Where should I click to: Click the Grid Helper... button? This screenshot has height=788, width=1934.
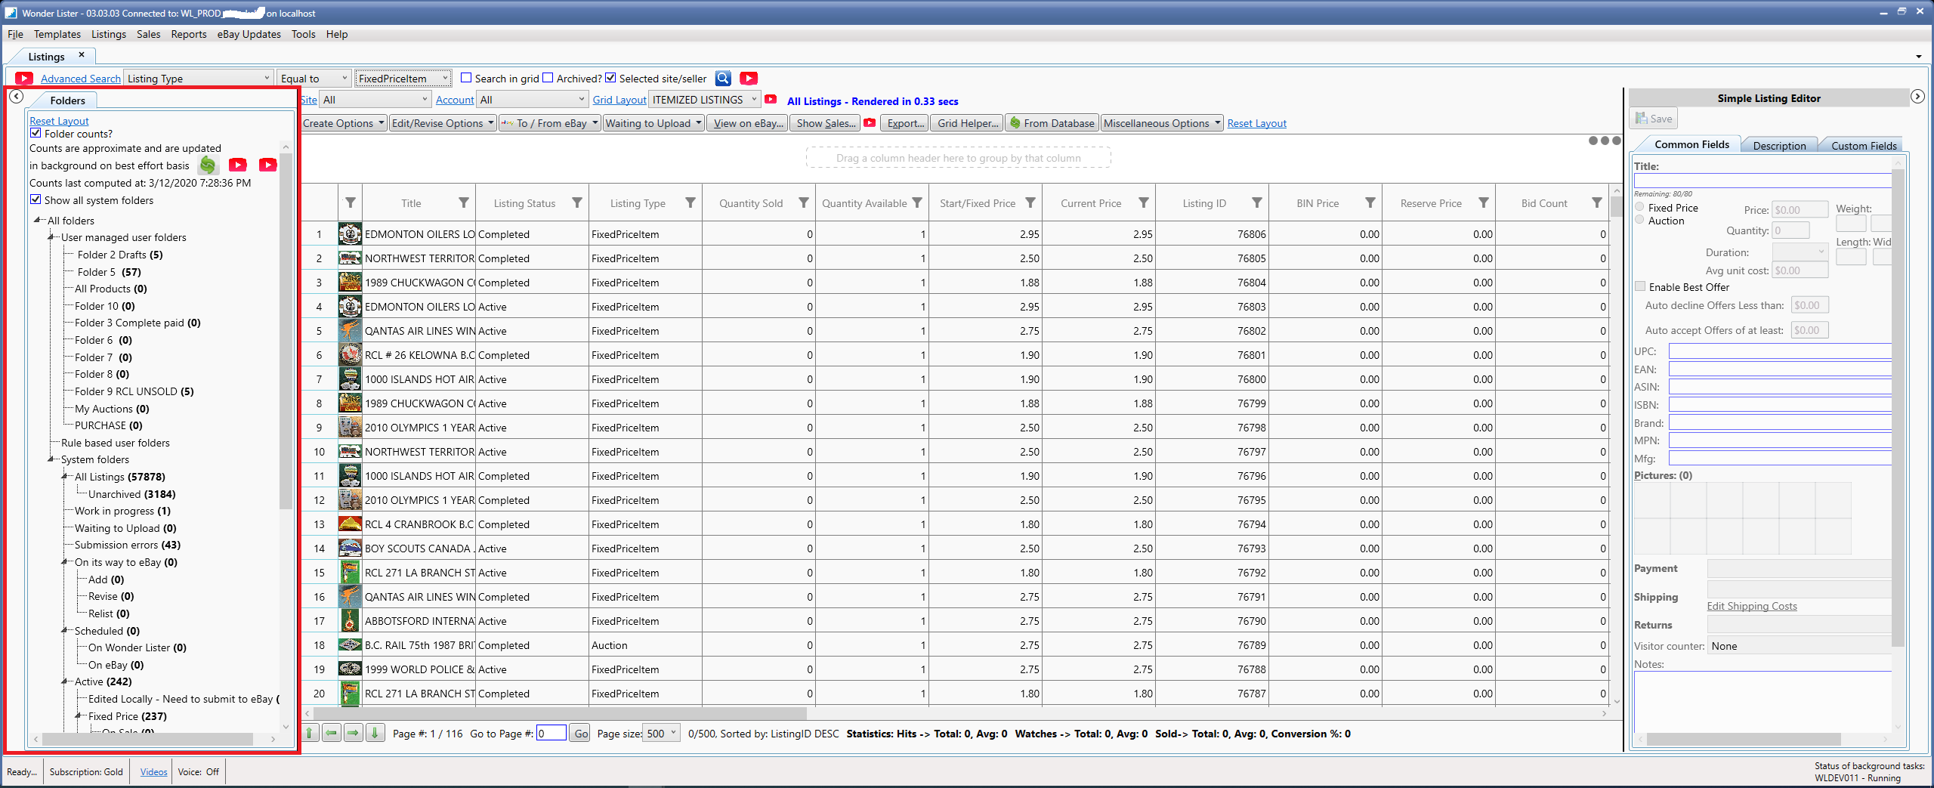point(969,123)
